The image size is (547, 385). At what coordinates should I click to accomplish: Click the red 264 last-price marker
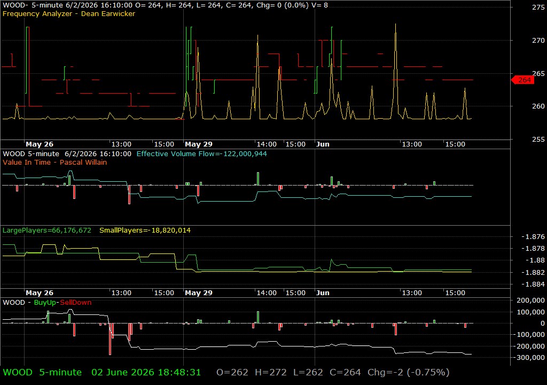point(523,80)
